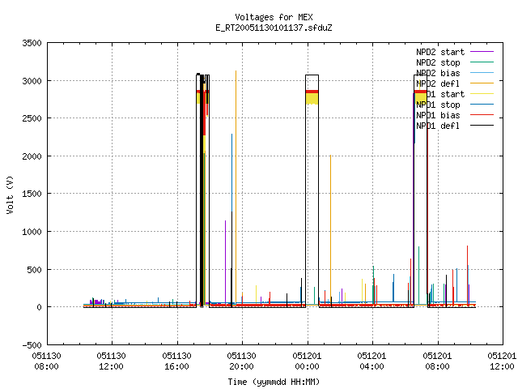Click the chart title 'Voltages for MEX'
This screenshot has height=389, width=518.
click(274, 17)
